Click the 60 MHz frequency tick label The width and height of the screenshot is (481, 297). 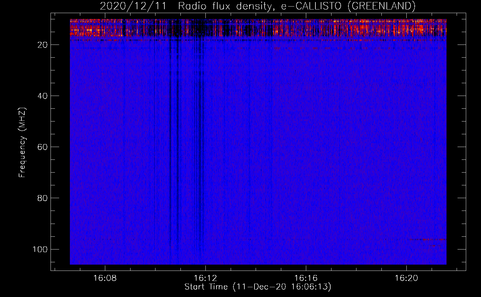[x=43, y=147]
